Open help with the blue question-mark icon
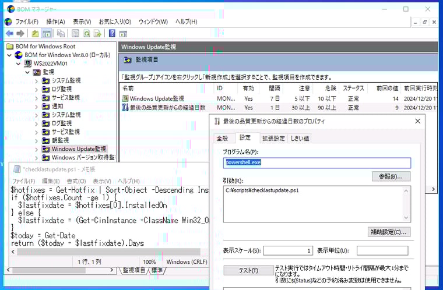 [x=112, y=33]
